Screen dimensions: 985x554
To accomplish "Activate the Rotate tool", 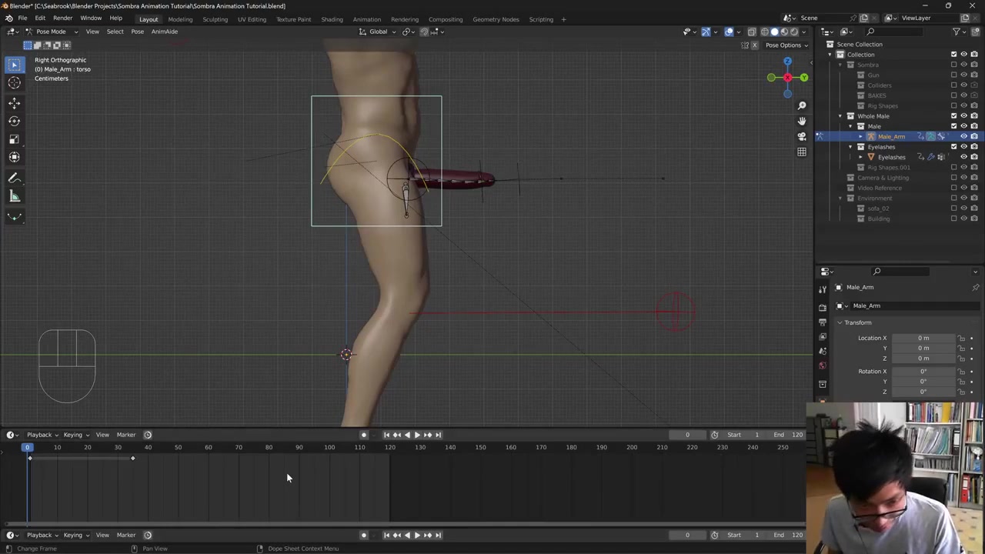I will [x=14, y=121].
